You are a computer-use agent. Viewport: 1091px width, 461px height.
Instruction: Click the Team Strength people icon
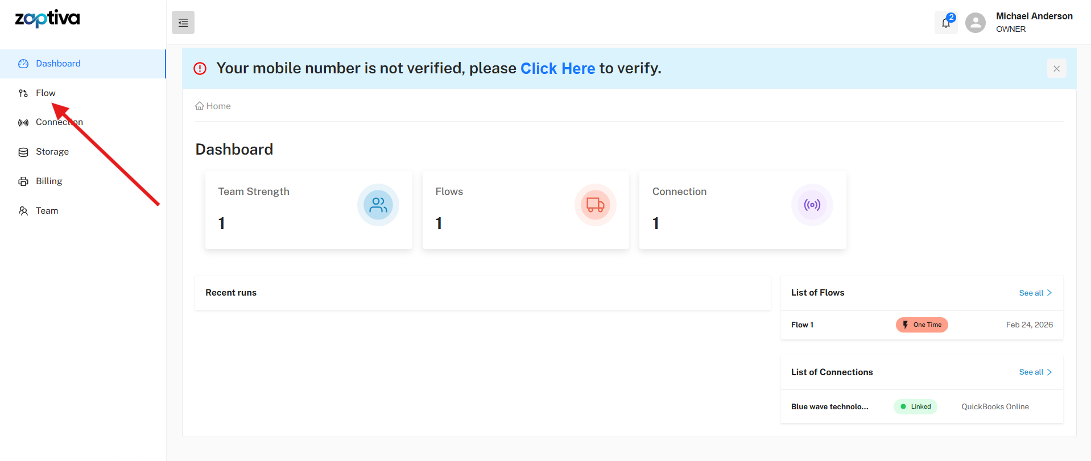coord(378,205)
